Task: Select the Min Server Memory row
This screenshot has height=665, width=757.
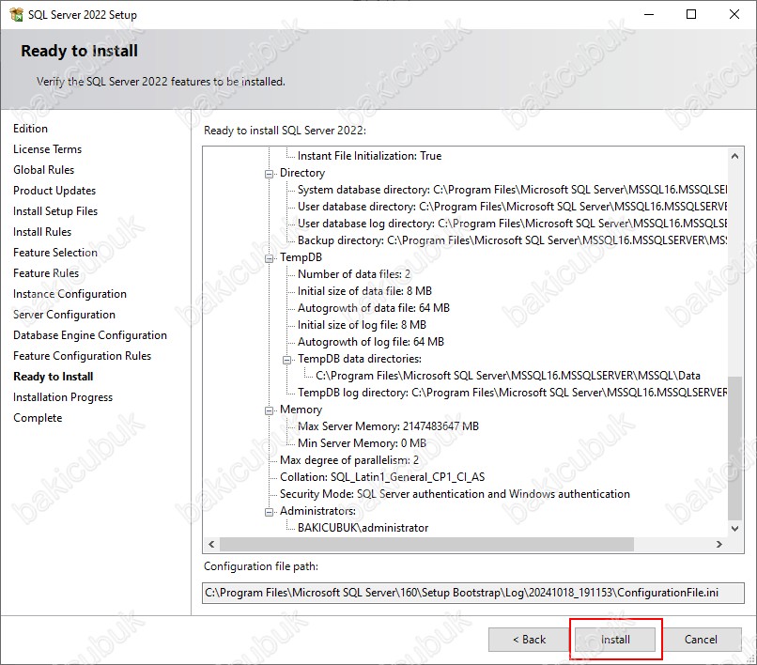Action: 362,443
